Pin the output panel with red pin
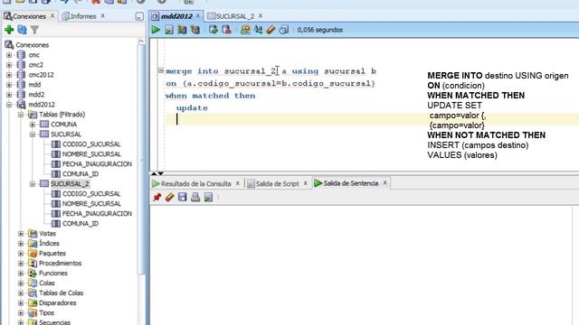This screenshot has width=579, height=325. click(x=157, y=197)
